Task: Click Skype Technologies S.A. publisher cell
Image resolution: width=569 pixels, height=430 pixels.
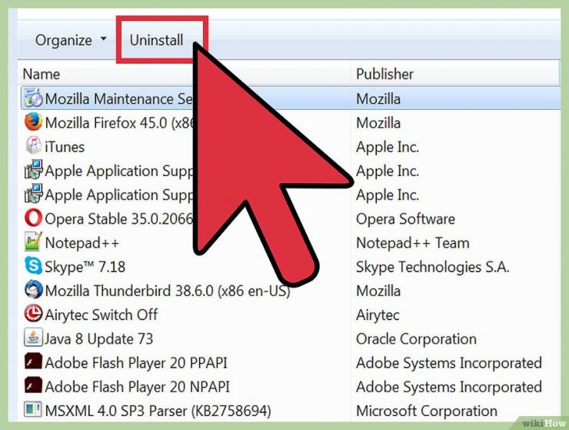Action: pos(433,267)
